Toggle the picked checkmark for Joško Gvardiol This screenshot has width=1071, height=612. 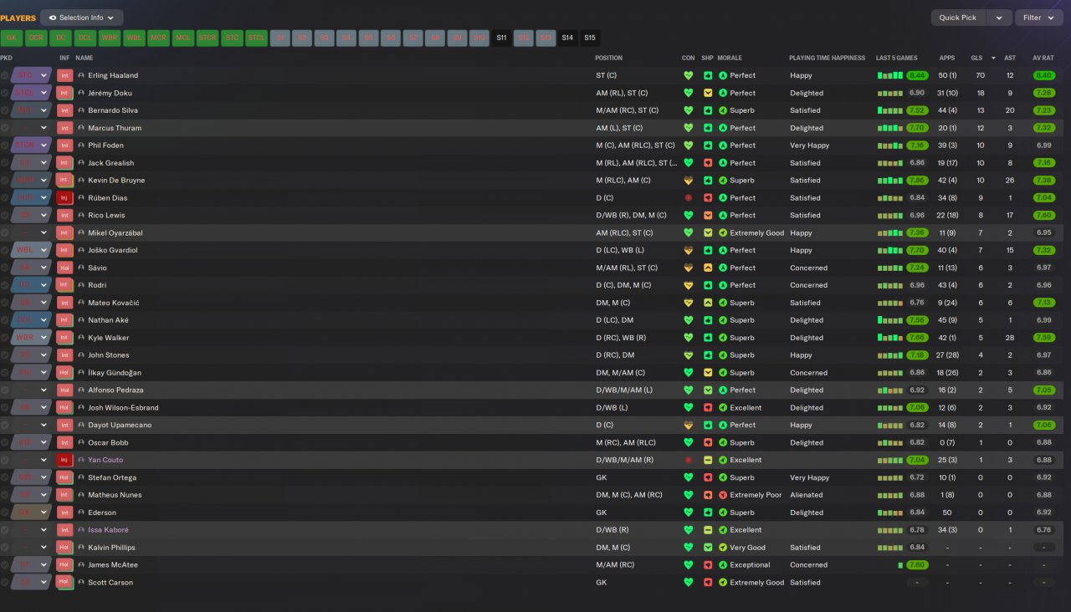[5, 250]
